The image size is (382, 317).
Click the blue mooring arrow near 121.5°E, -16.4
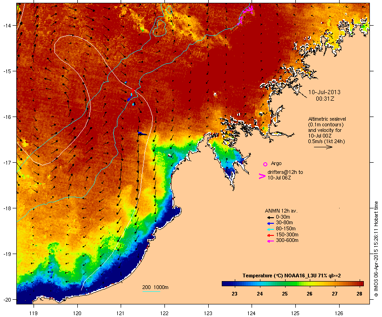(142, 133)
